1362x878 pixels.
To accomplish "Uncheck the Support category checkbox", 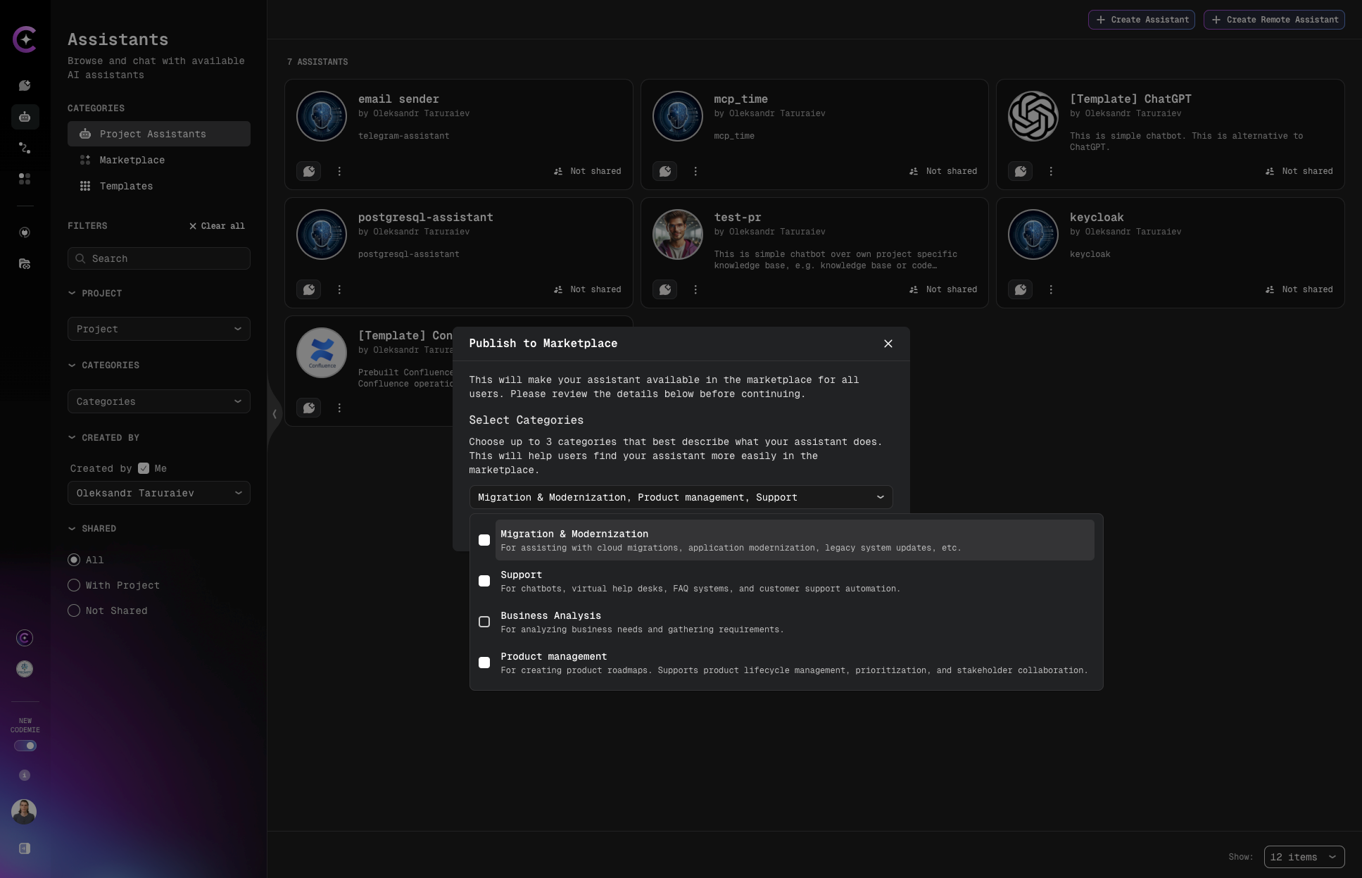I will (x=484, y=581).
